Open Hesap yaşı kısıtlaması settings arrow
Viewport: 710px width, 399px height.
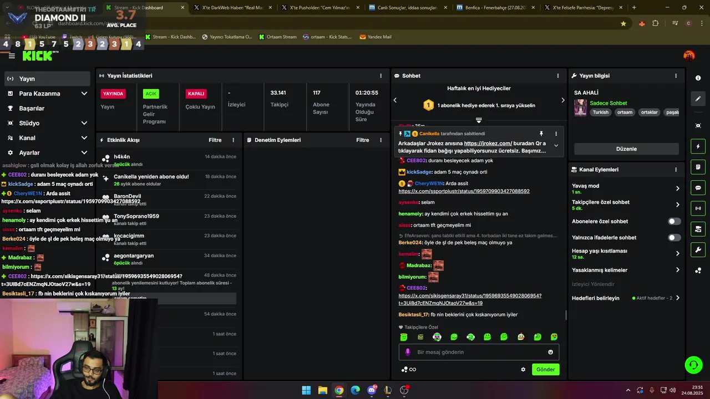pos(677,253)
